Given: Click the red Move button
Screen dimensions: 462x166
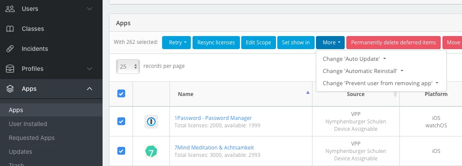Looking at the screenshot, I should [452, 43].
